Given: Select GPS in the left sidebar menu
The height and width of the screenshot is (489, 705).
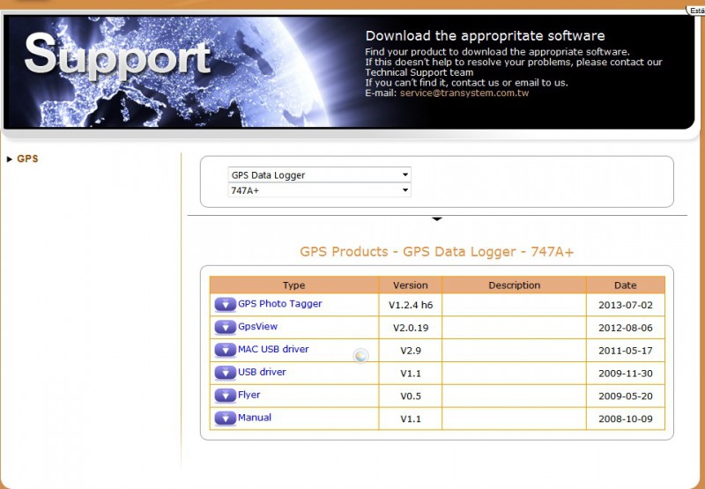Looking at the screenshot, I should (27, 159).
